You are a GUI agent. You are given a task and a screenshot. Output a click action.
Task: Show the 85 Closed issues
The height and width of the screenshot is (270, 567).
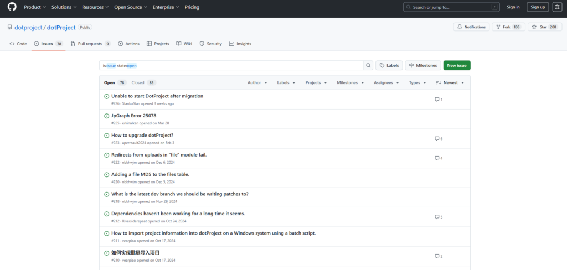[143, 82]
